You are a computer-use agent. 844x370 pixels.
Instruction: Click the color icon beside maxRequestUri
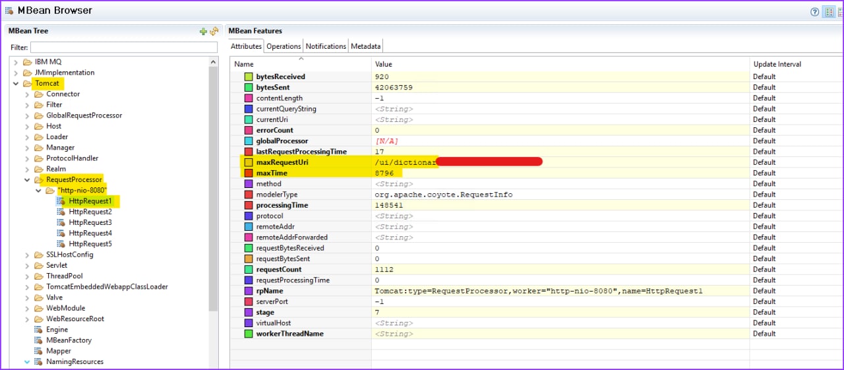(x=249, y=162)
